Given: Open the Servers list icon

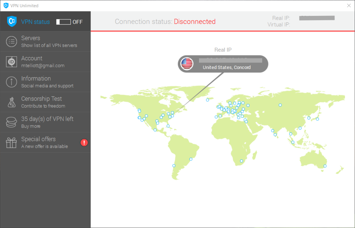Looking at the screenshot, I should [12, 41].
